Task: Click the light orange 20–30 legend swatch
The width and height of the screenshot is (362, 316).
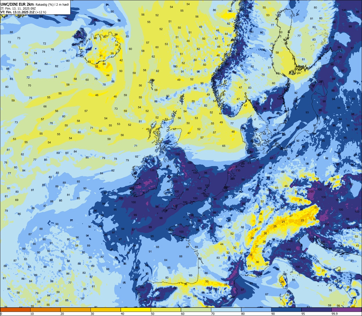Action: tap(76, 310)
